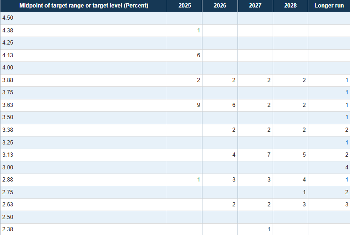Select the 2028 column header

[290, 6]
